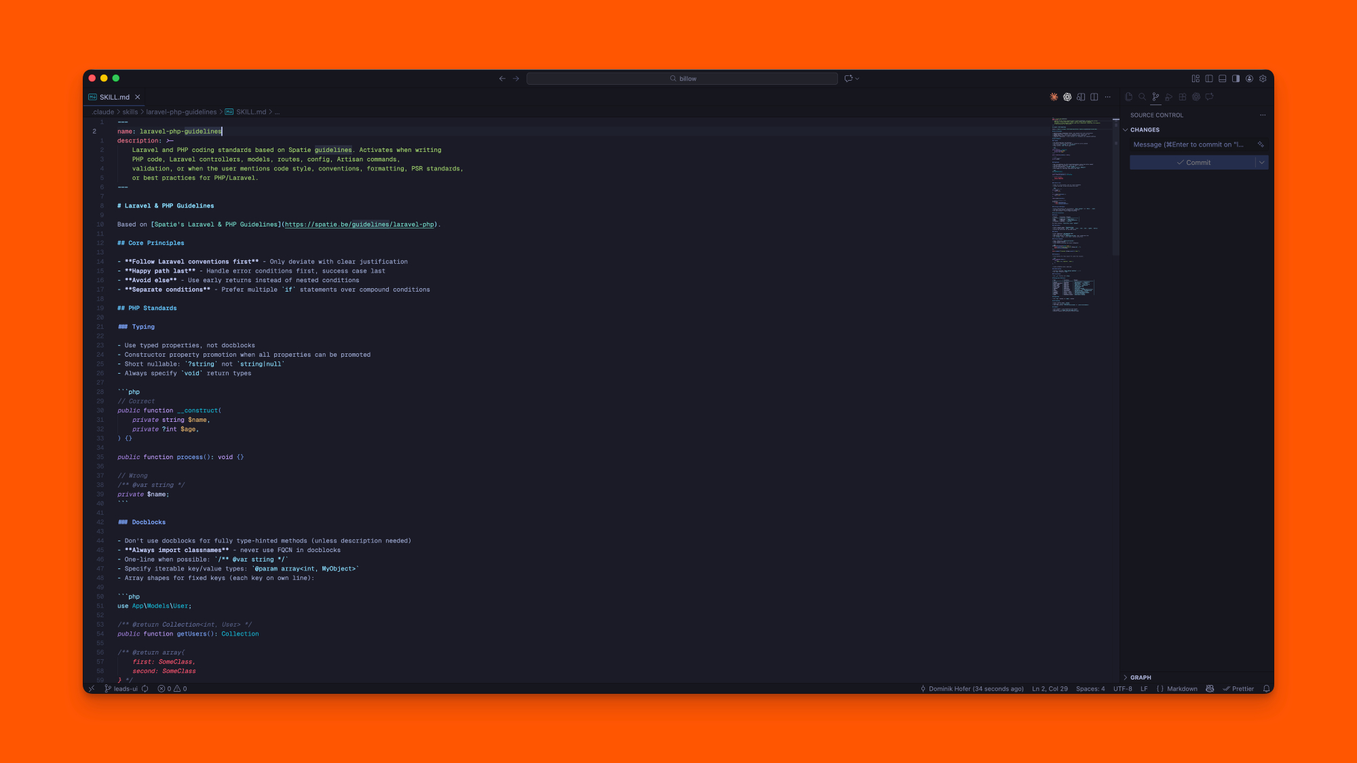Show blame for Dominik Hofer commit
The width and height of the screenshot is (1357, 763).
click(972, 688)
